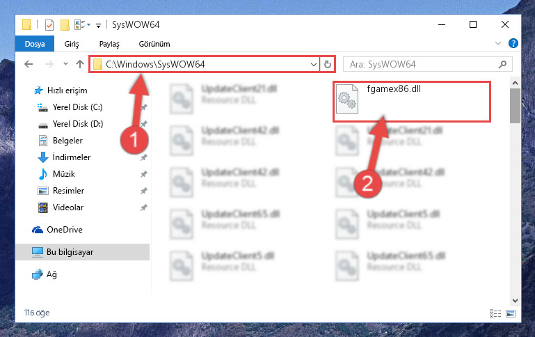
Task: Open Yerel Disk (C:) in sidebar
Action: coord(77,107)
